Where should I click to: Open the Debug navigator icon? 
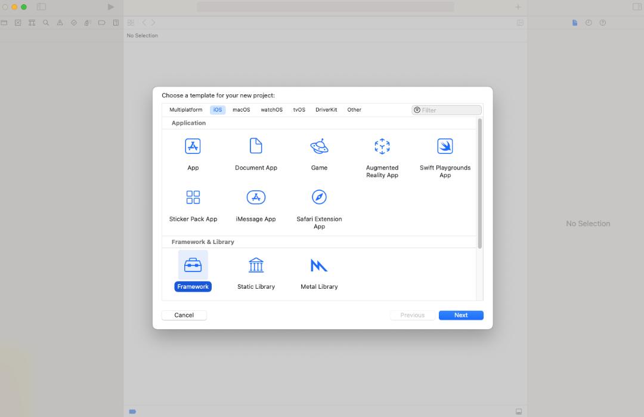pyautogui.click(x=88, y=23)
